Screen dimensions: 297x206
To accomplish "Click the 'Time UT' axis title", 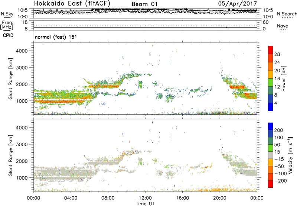I will [x=145, y=204].
